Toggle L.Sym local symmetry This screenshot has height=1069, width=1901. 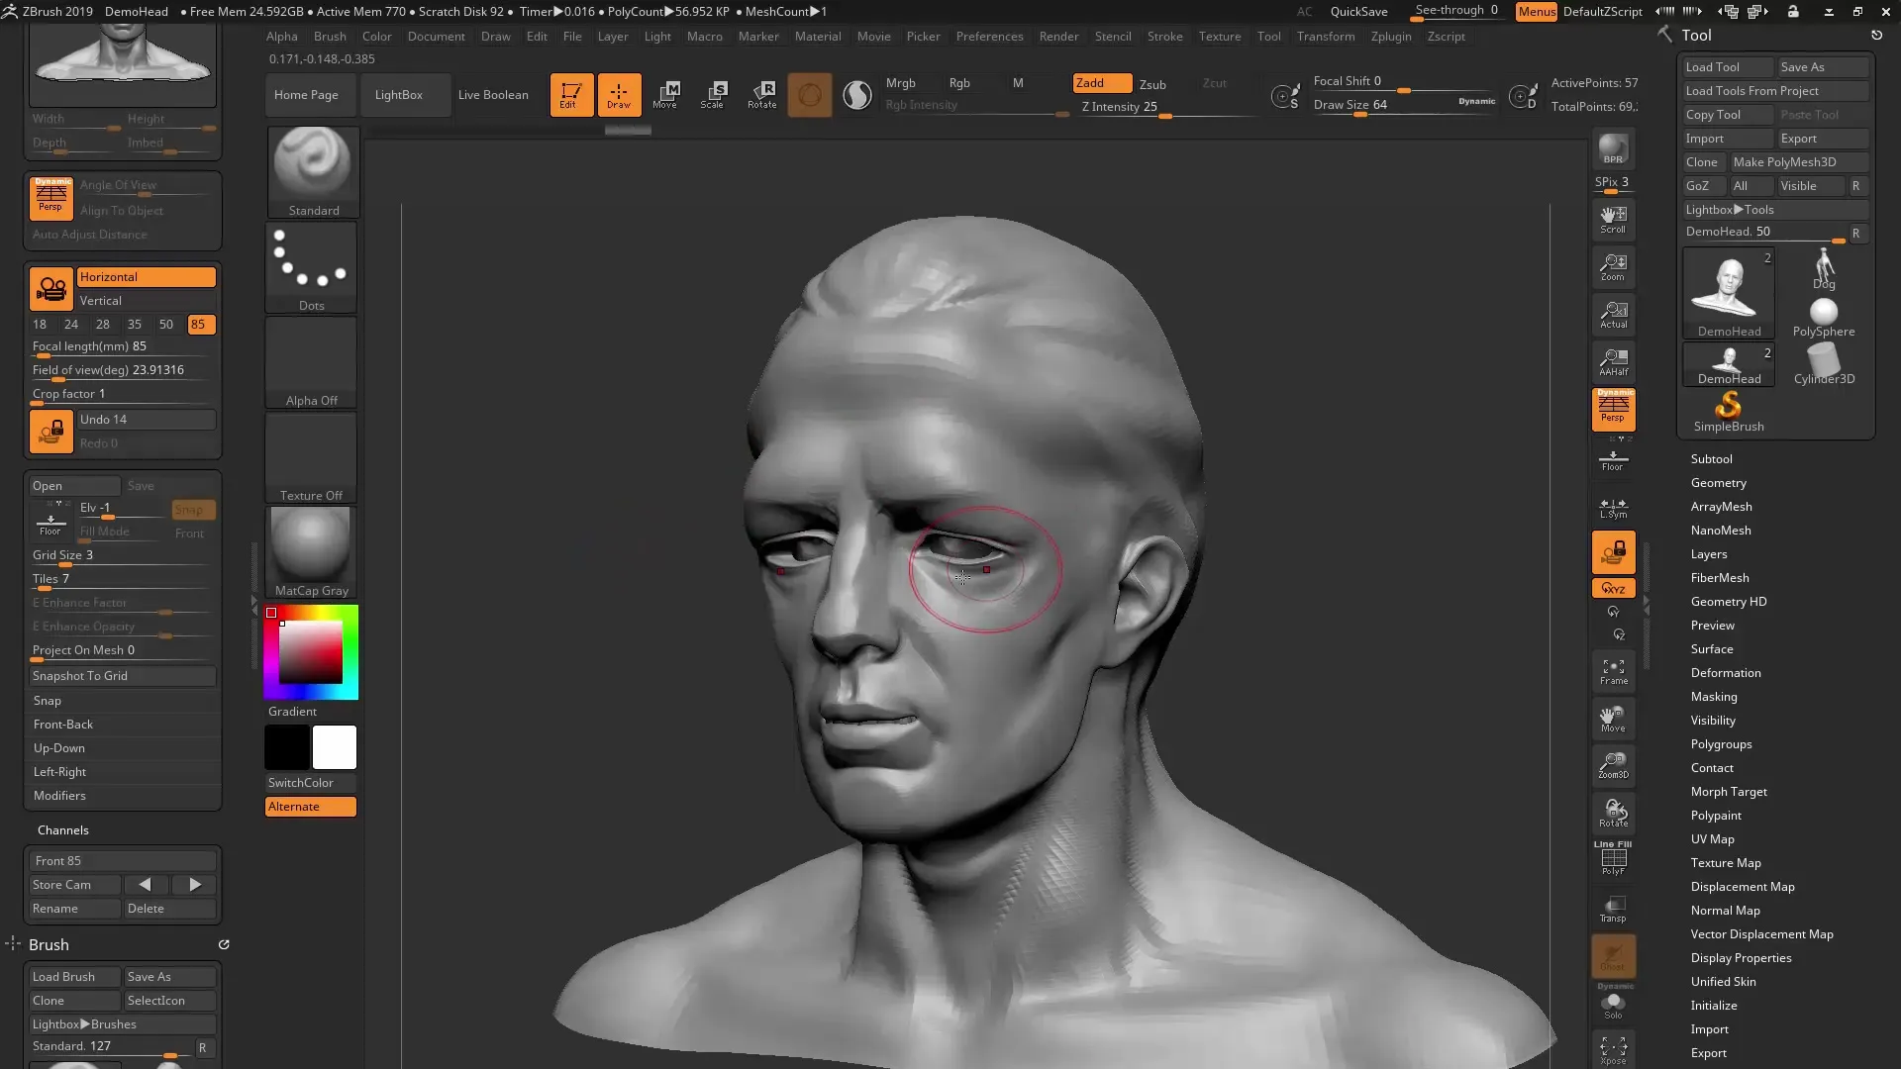[x=1613, y=508]
